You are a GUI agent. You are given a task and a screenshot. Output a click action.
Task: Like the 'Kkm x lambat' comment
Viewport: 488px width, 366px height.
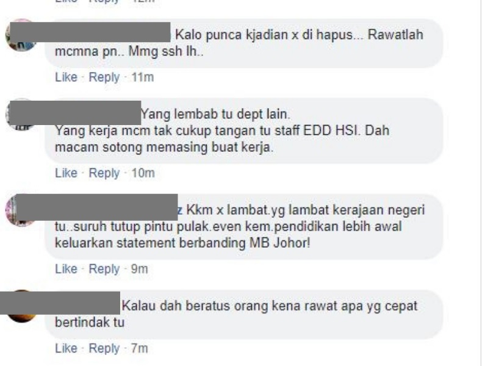tap(66, 268)
